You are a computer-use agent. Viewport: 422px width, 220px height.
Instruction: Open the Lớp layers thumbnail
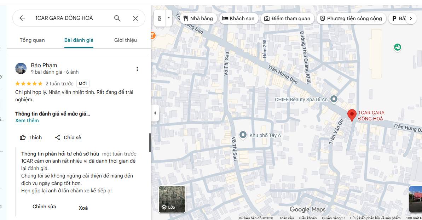[172, 199]
